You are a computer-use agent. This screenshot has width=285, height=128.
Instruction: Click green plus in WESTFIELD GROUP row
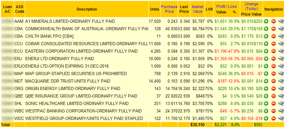[266, 118]
